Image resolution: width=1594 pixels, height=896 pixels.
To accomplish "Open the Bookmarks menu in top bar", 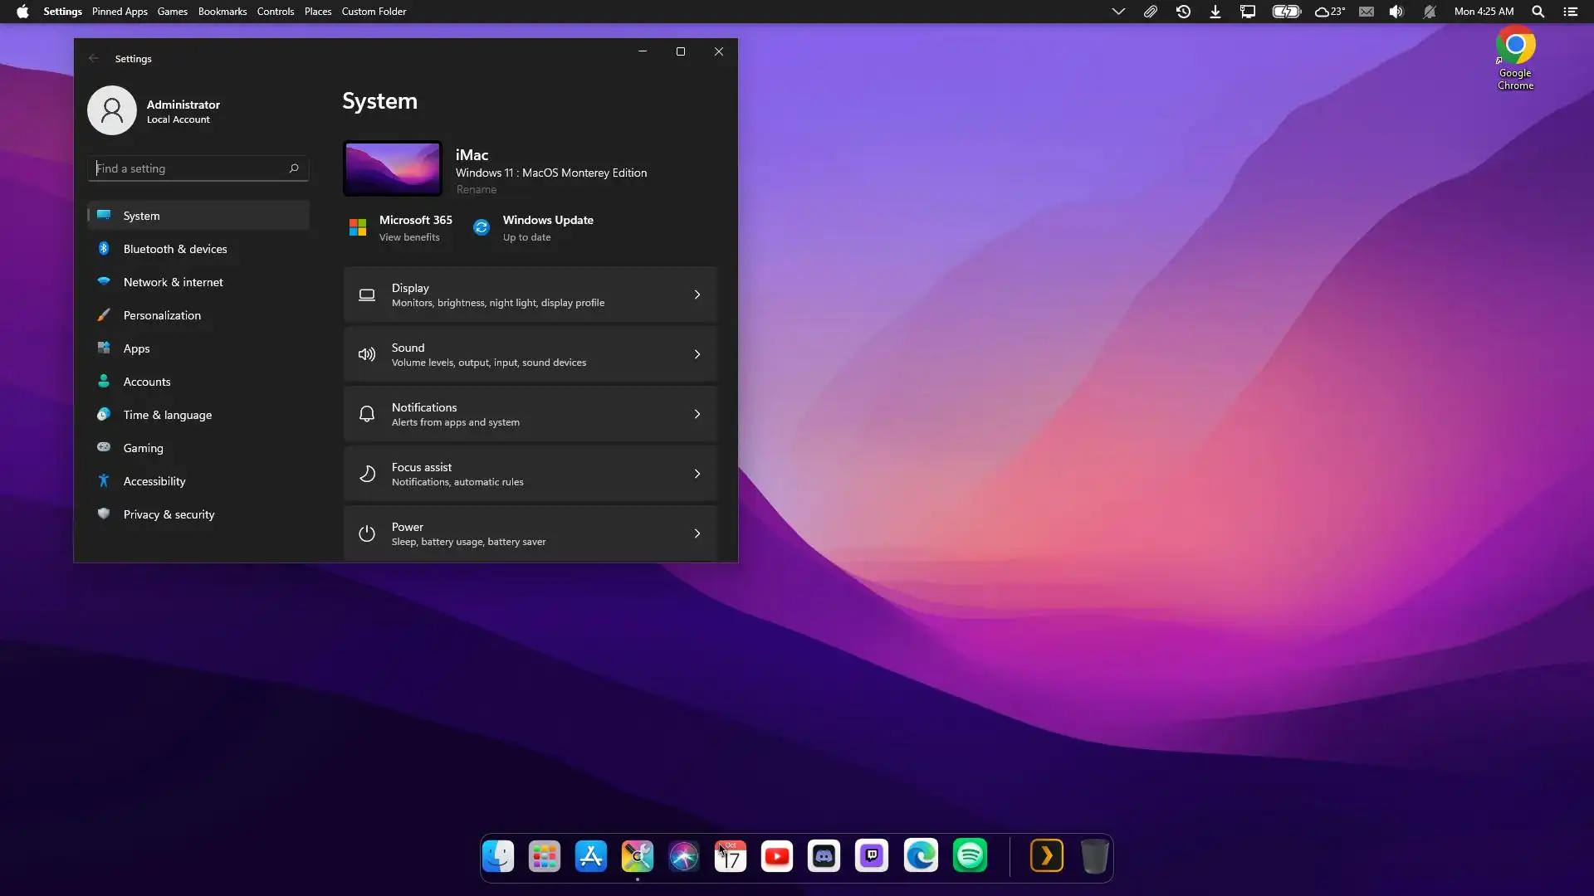I will click(222, 12).
